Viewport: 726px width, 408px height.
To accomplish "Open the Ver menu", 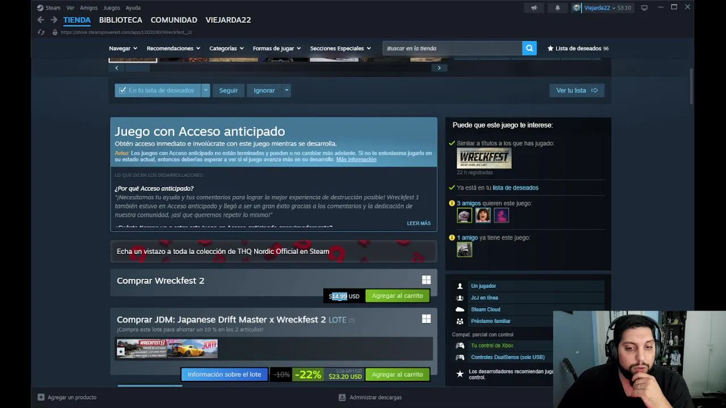I will [x=70, y=8].
